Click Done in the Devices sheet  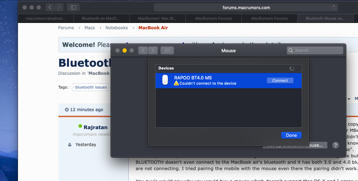click(x=291, y=135)
